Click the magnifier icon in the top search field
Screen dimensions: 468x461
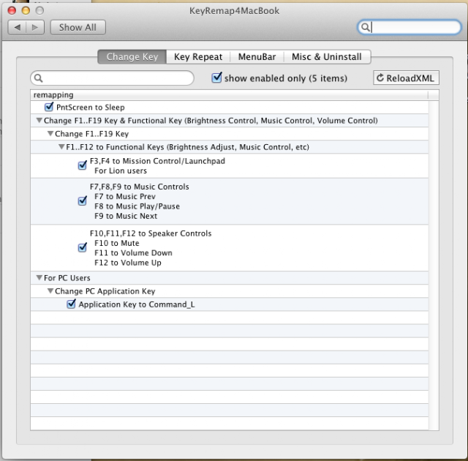(x=365, y=28)
